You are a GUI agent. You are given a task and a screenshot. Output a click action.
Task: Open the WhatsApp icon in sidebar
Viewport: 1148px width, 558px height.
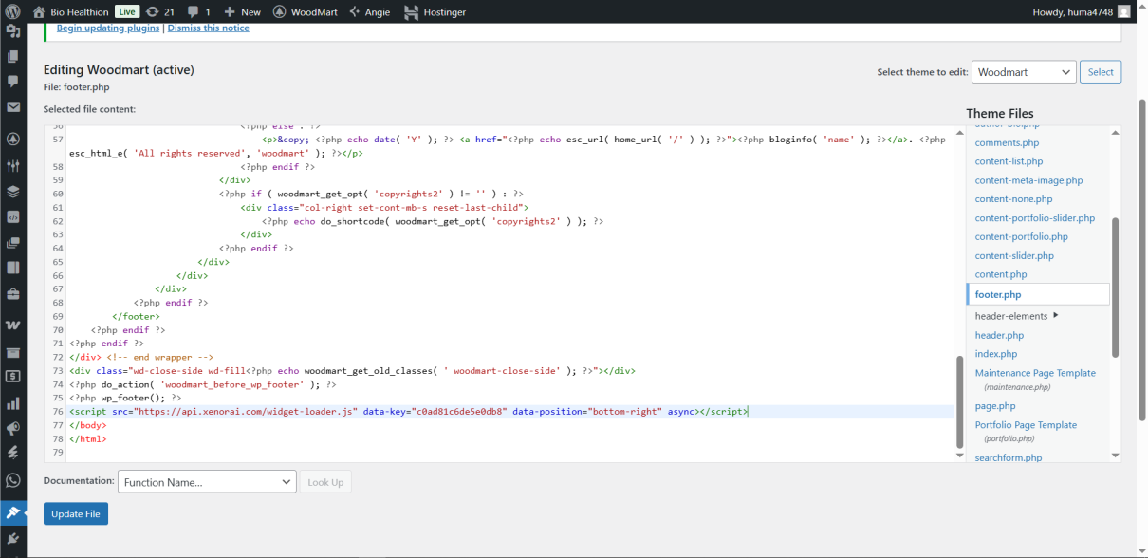pyautogui.click(x=13, y=480)
